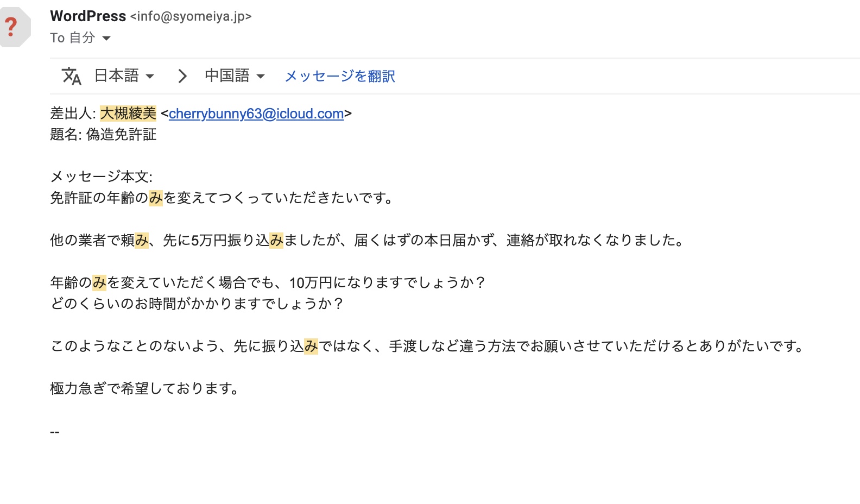Click the メッセージを翻訳 link
Image resolution: width=860 pixels, height=504 pixels.
(x=340, y=76)
